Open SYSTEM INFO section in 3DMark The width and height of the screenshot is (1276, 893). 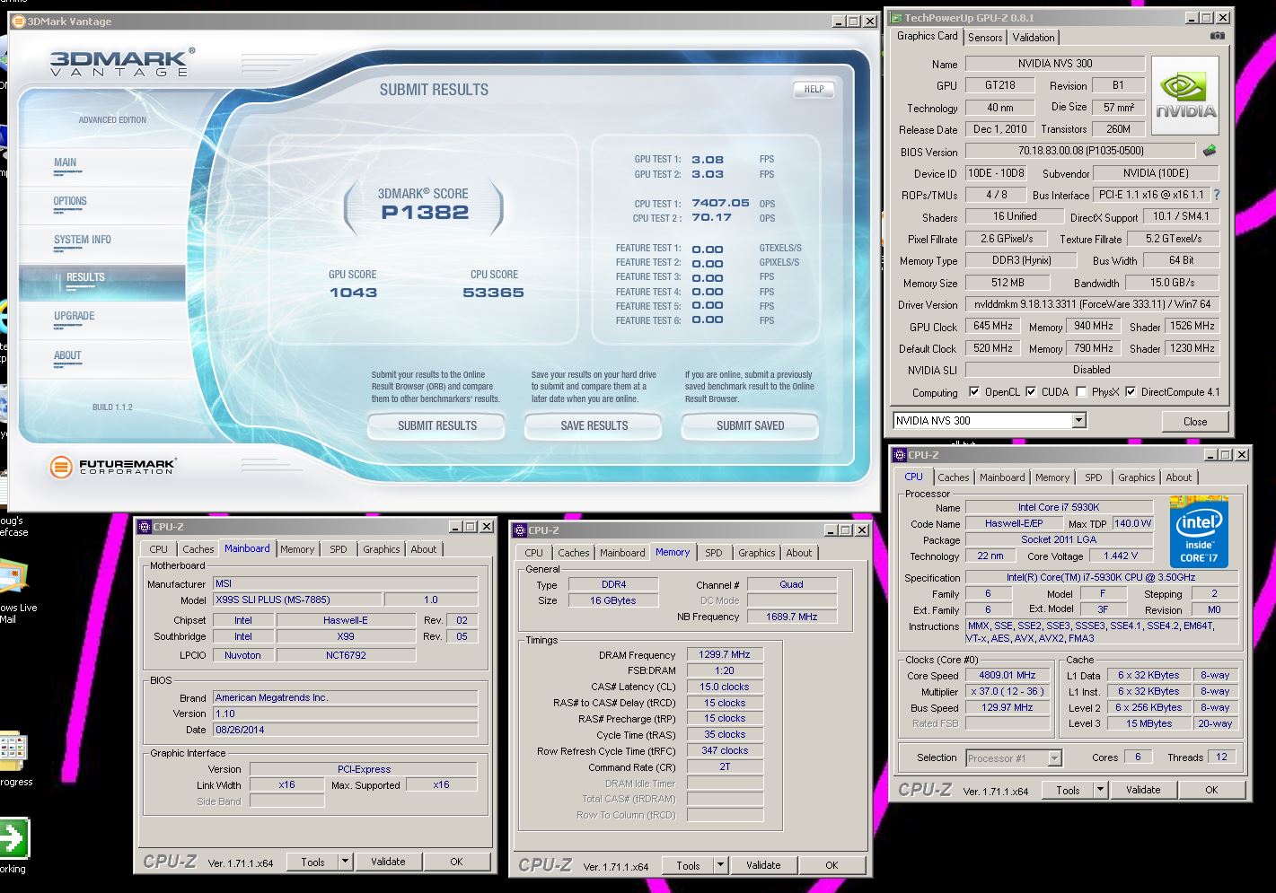pyautogui.click(x=83, y=240)
